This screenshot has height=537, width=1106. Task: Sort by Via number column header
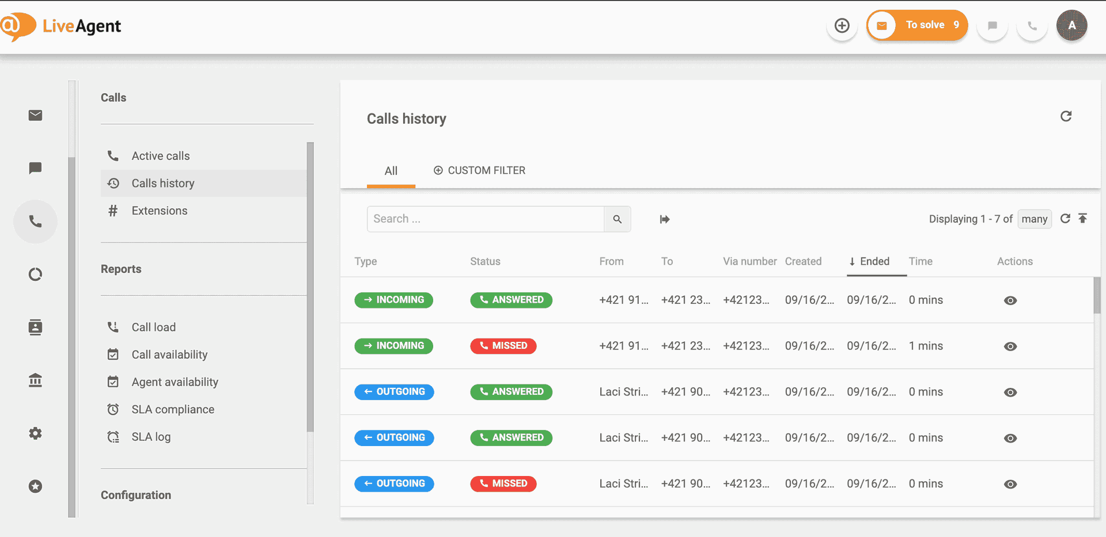[750, 261]
